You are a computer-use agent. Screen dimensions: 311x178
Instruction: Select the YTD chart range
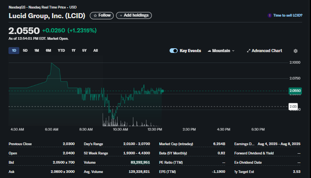[x=61, y=51]
